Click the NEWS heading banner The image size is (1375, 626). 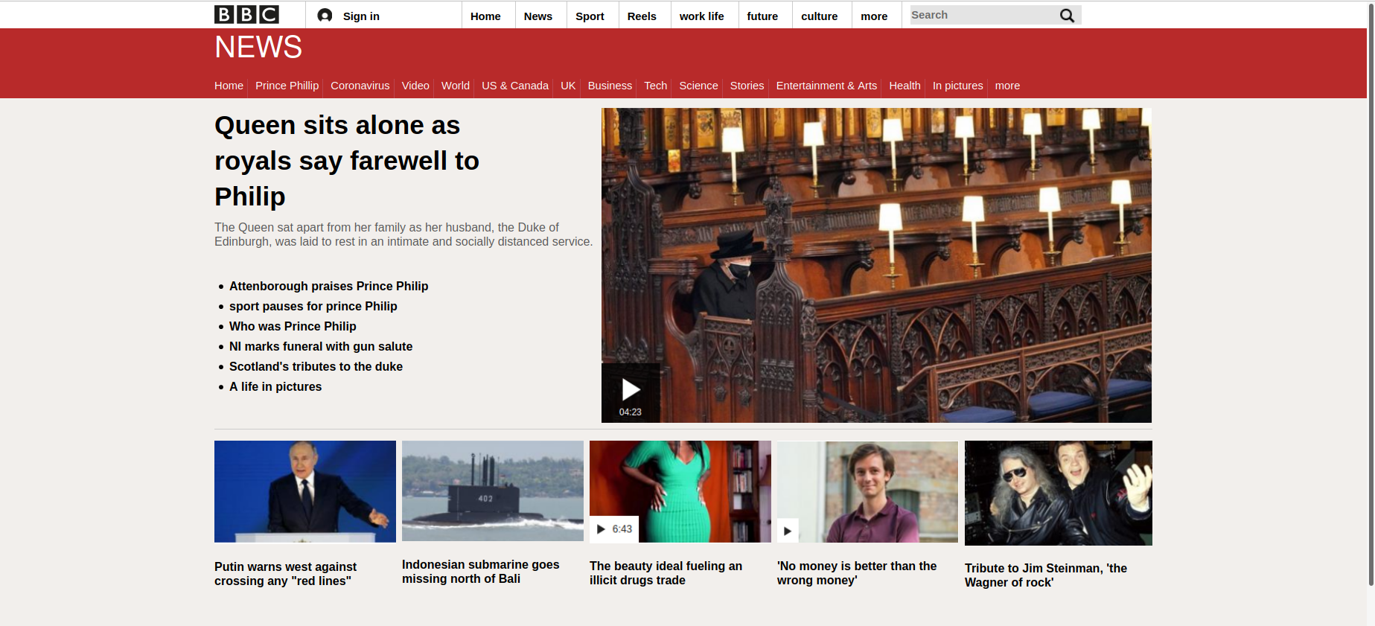(258, 47)
